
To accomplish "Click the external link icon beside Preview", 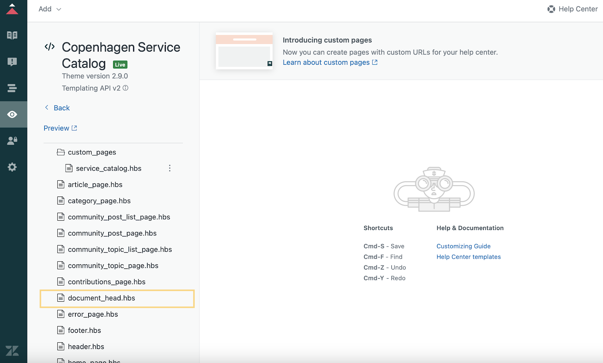I will coord(74,128).
